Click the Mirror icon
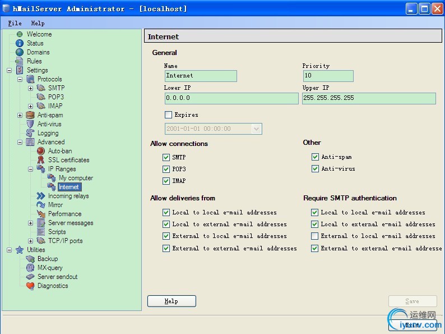 [41, 205]
